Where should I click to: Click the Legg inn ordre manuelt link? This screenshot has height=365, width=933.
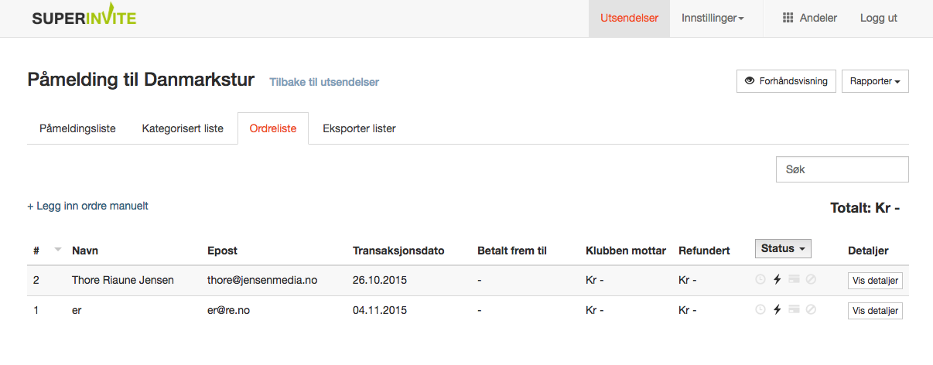tap(87, 206)
